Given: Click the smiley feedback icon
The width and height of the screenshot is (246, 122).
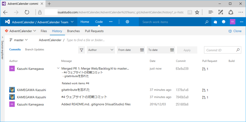Looking at the screenshot, I should [224, 22].
